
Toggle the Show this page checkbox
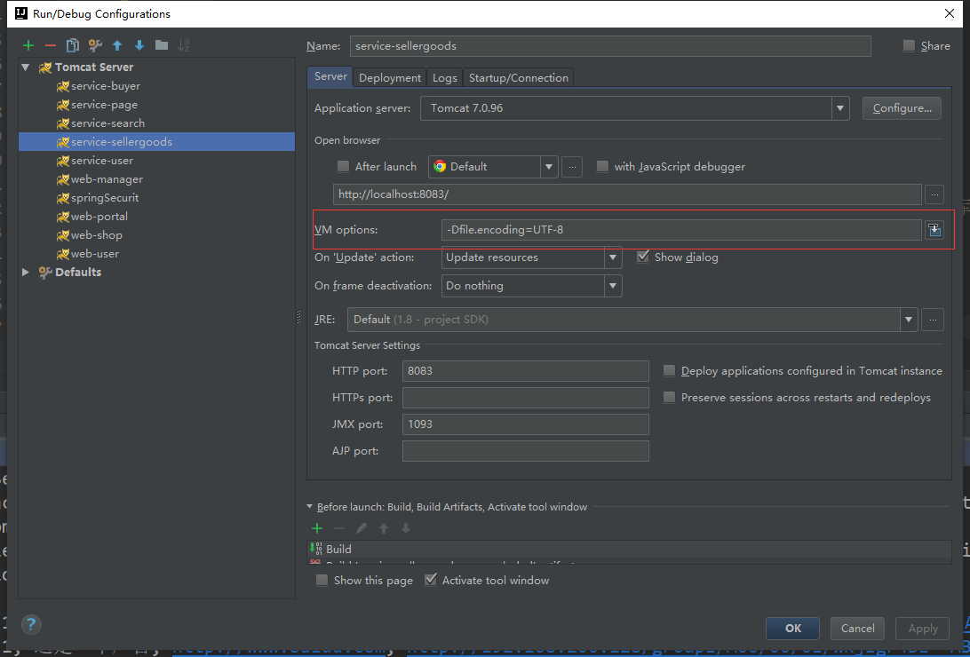[322, 581]
